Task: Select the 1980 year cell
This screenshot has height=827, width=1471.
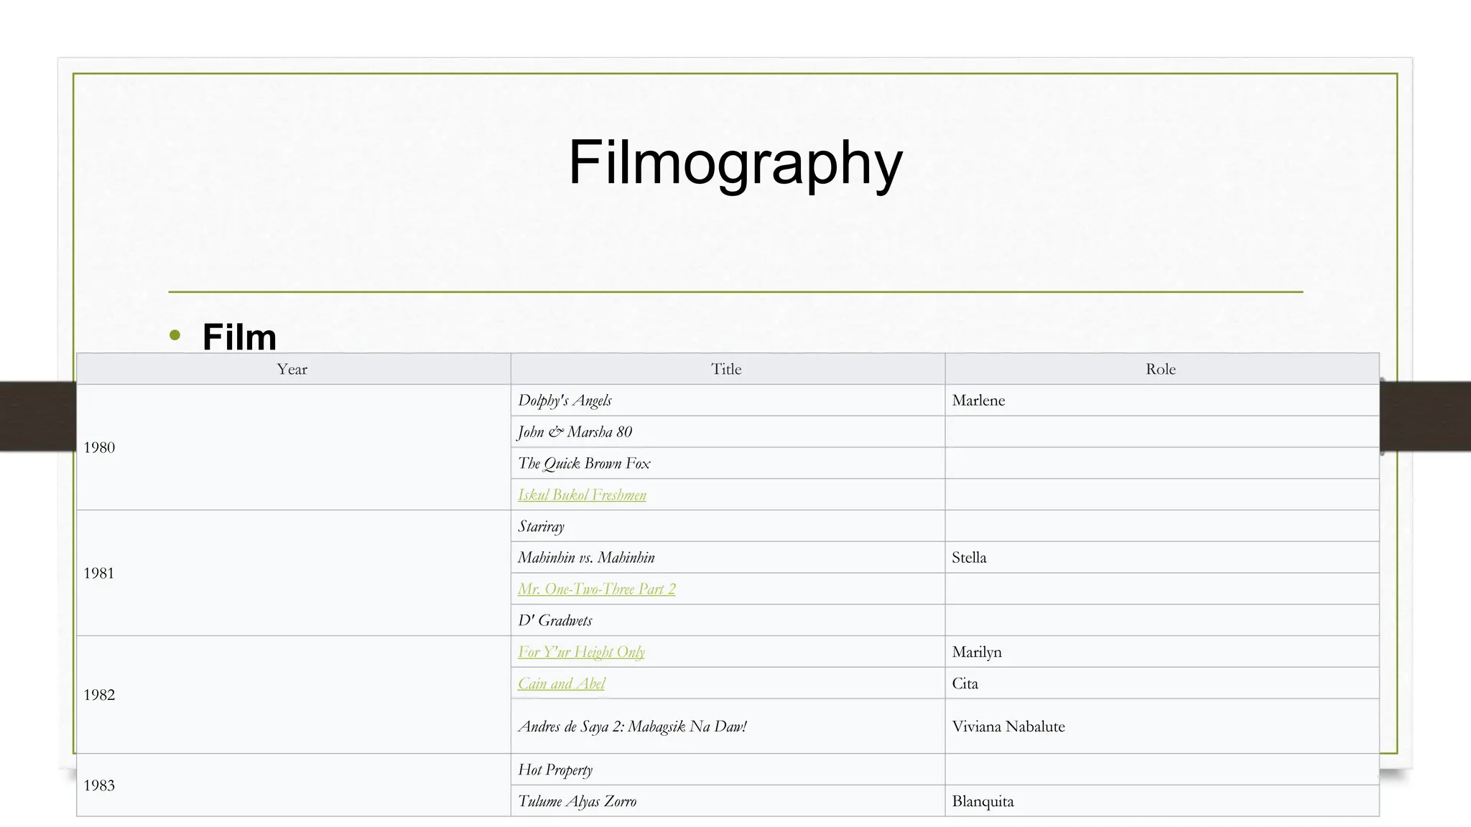Action: [99, 447]
